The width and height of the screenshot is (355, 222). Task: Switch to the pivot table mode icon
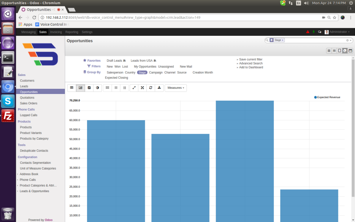pyautogui.click(x=71, y=88)
